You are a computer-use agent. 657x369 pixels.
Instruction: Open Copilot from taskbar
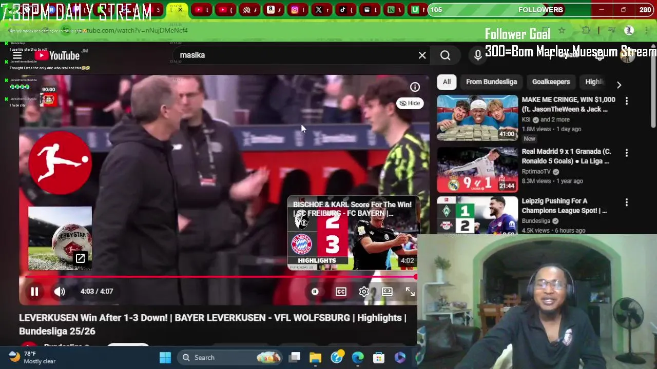400,358
